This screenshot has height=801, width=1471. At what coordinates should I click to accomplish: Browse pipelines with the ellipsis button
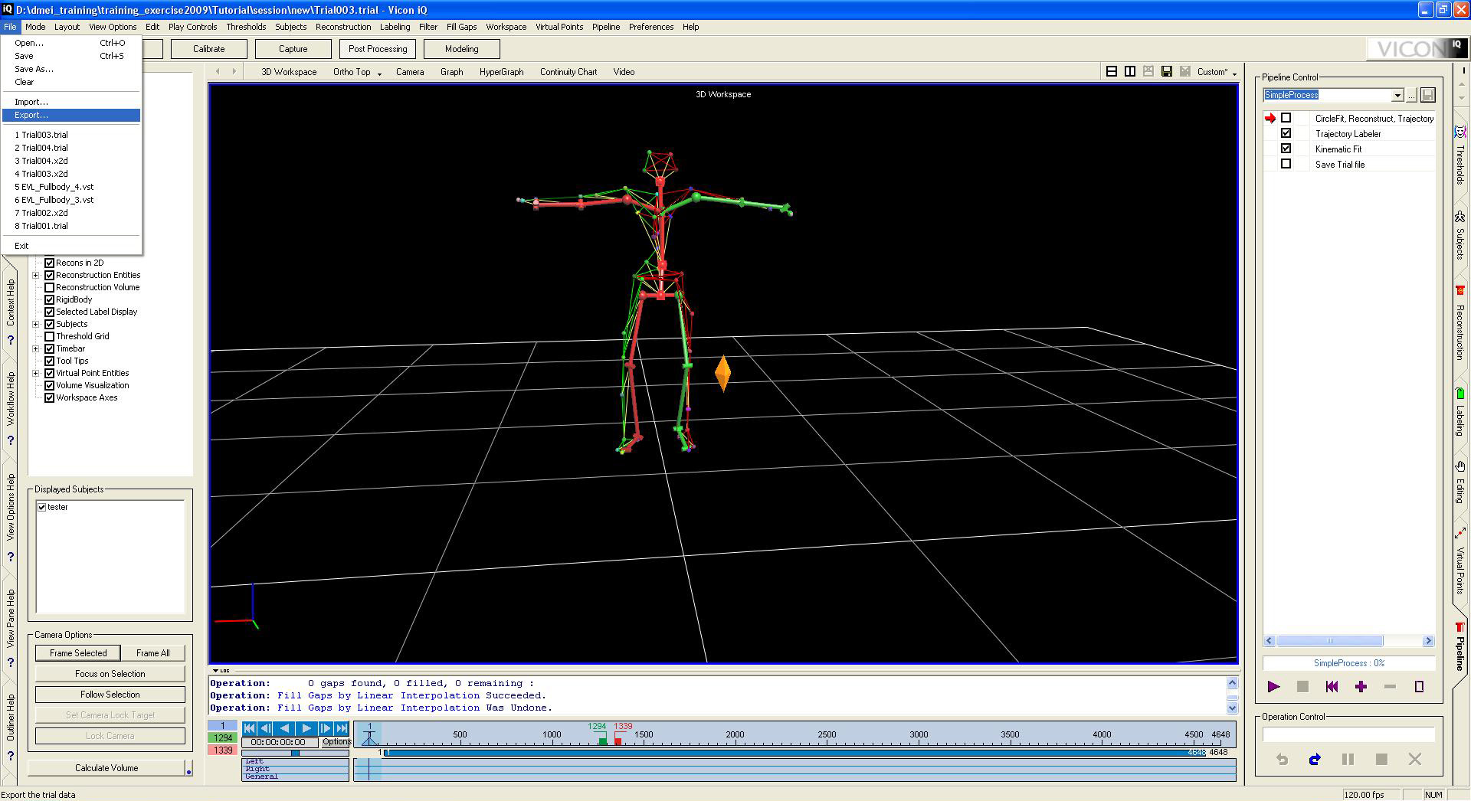tap(1411, 95)
